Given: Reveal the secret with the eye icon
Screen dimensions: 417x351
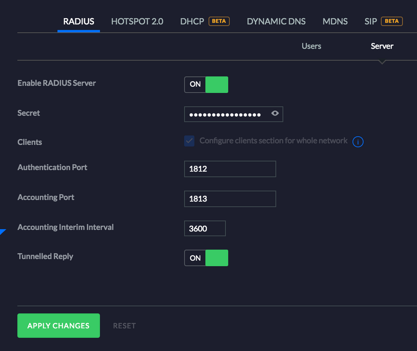Looking at the screenshot, I should [275, 114].
